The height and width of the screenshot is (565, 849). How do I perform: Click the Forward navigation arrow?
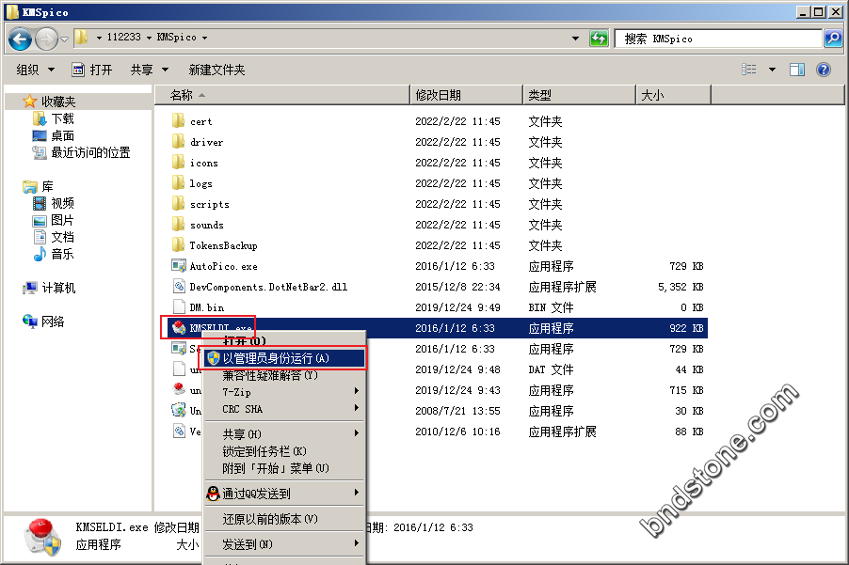tap(46, 39)
